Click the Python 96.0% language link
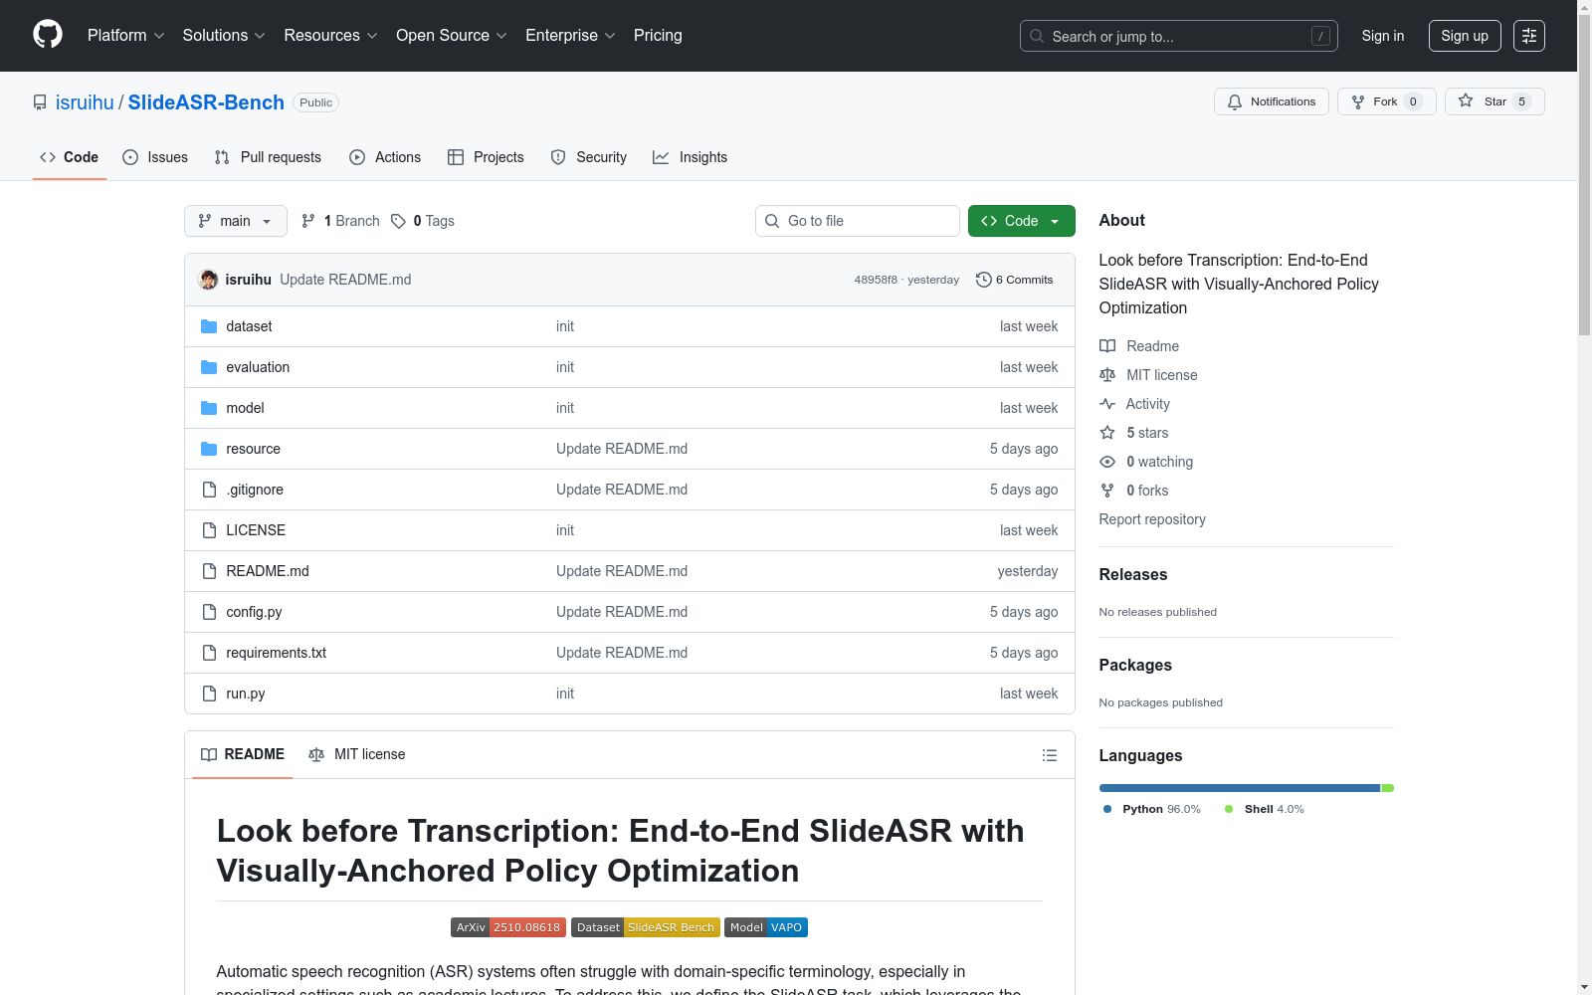The width and height of the screenshot is (1592, 995). pyautogui.click(x=1152, y=809)
